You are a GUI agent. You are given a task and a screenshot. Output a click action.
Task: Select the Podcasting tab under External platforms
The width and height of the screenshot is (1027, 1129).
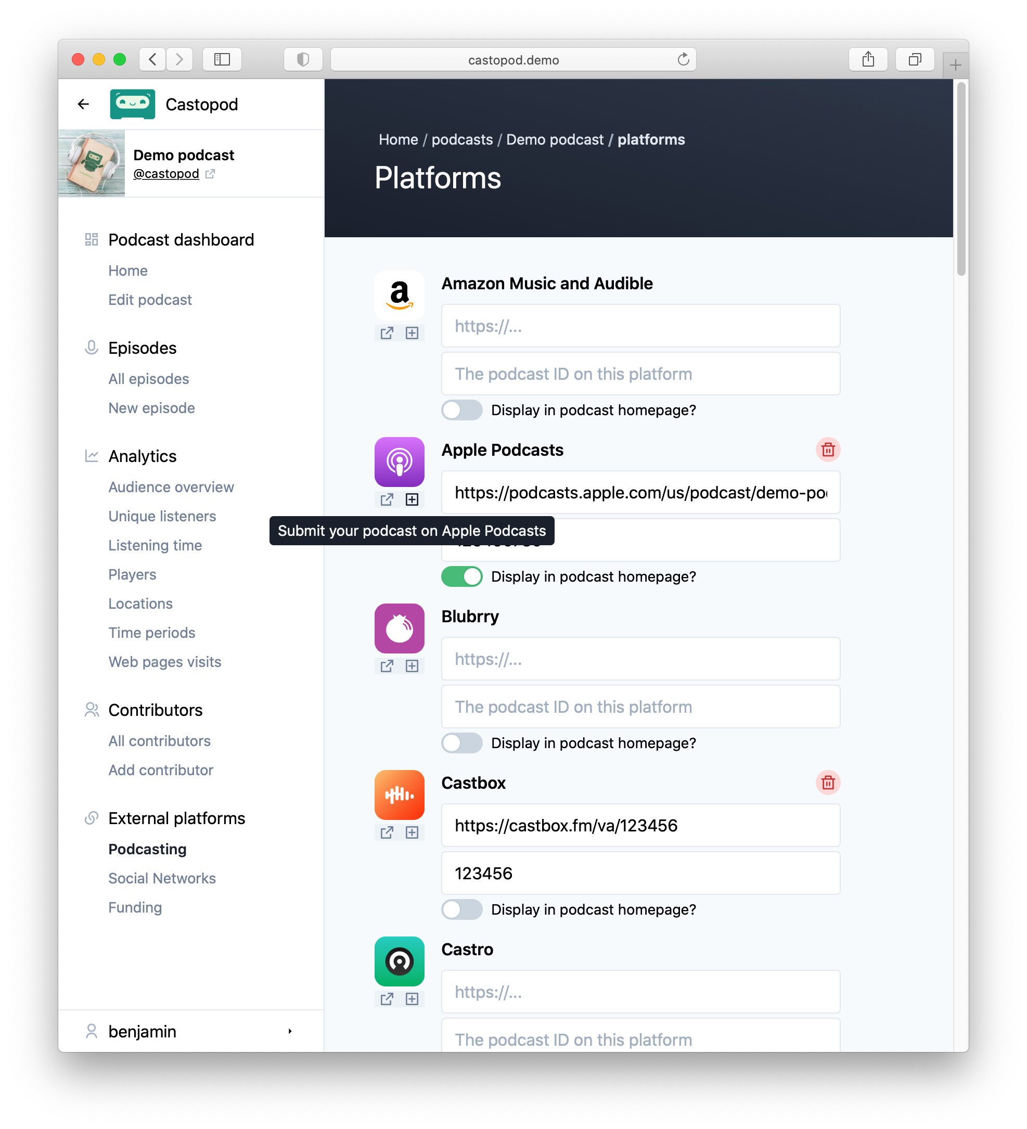(x=148, y=849)
